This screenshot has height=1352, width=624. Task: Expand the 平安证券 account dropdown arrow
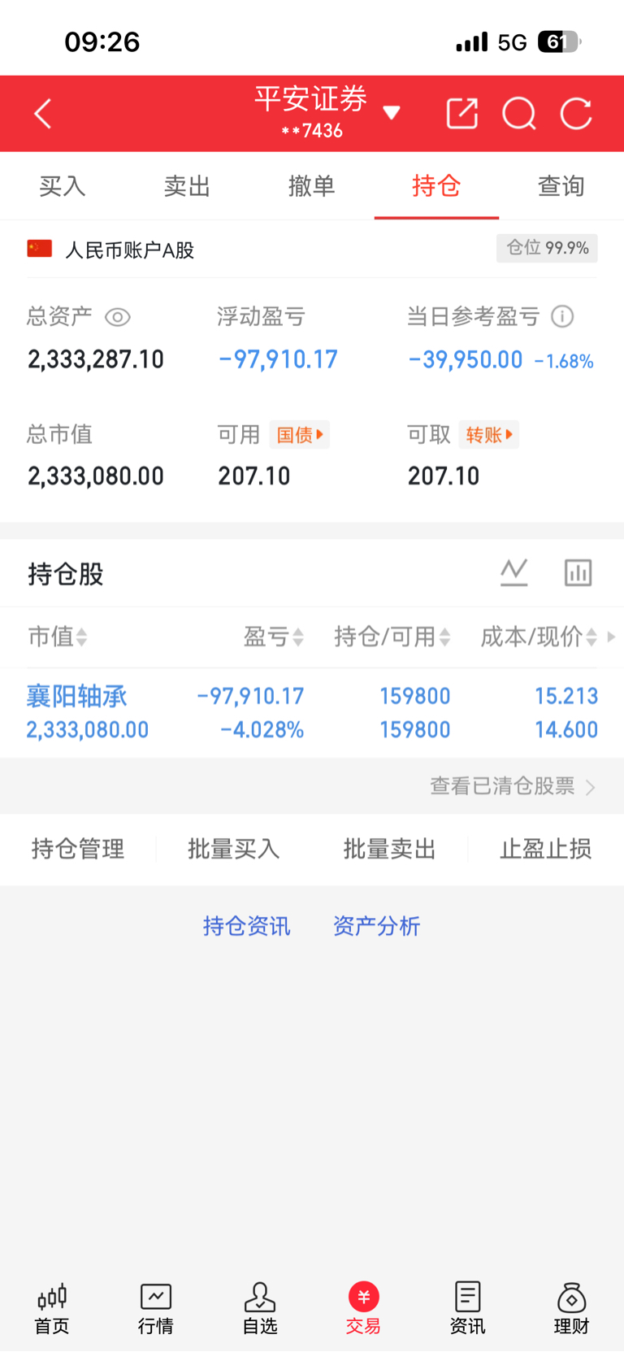coord(392,113)
